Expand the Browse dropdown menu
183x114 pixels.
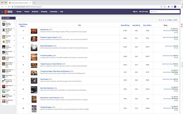pyautogui.click(x=19, y=12)
